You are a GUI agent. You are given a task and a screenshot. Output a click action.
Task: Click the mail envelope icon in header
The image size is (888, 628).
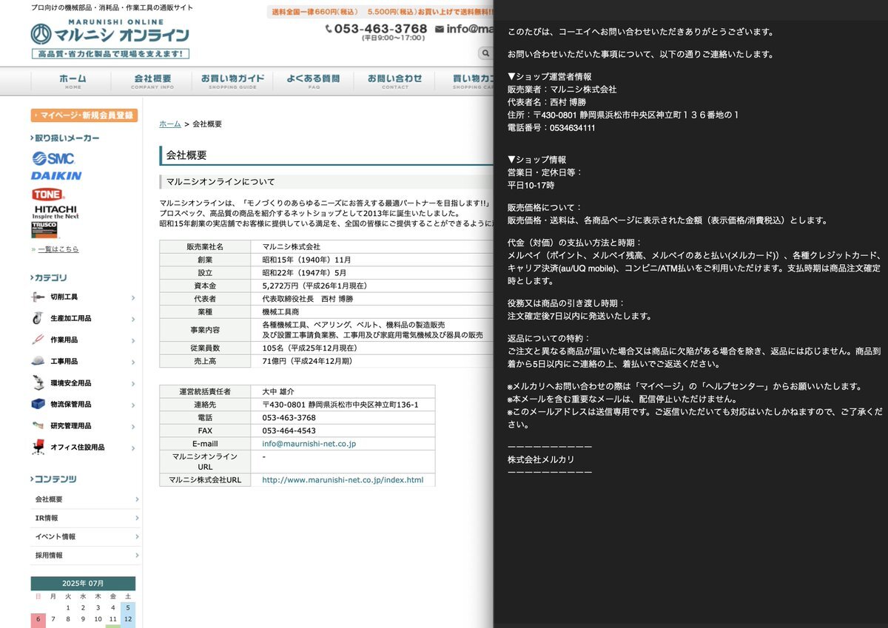pos(440,29)
